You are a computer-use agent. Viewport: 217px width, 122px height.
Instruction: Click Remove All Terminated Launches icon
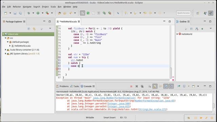tap(142, 86)
